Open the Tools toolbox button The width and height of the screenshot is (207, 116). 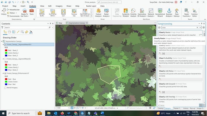(32, 12)
